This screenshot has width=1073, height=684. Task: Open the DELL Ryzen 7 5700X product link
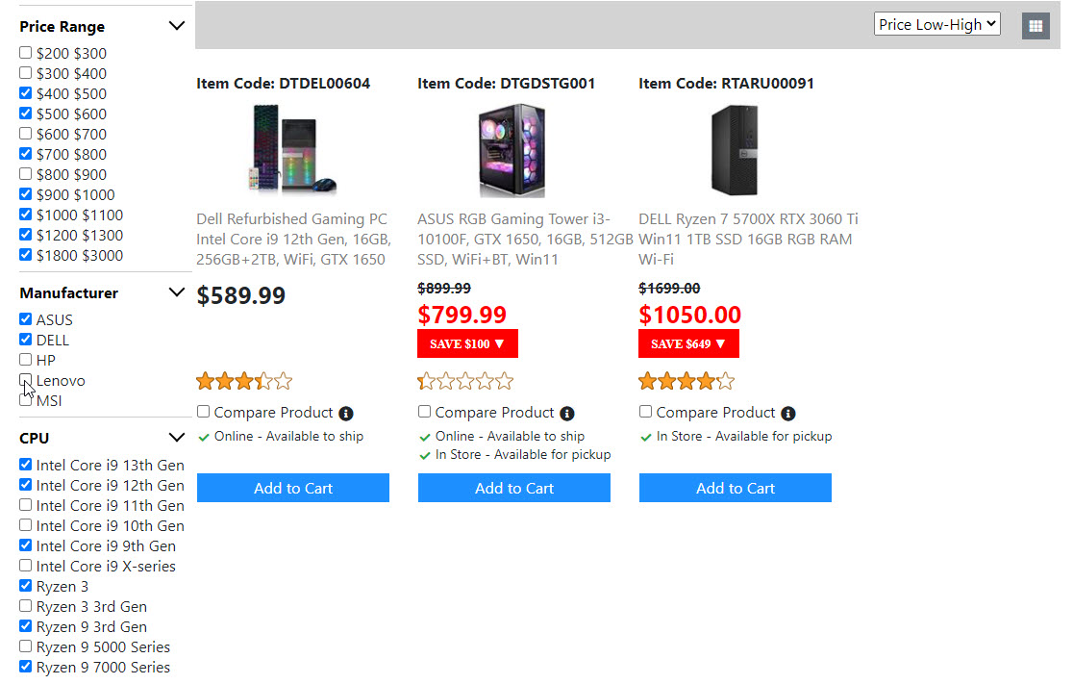coord(748,239)
